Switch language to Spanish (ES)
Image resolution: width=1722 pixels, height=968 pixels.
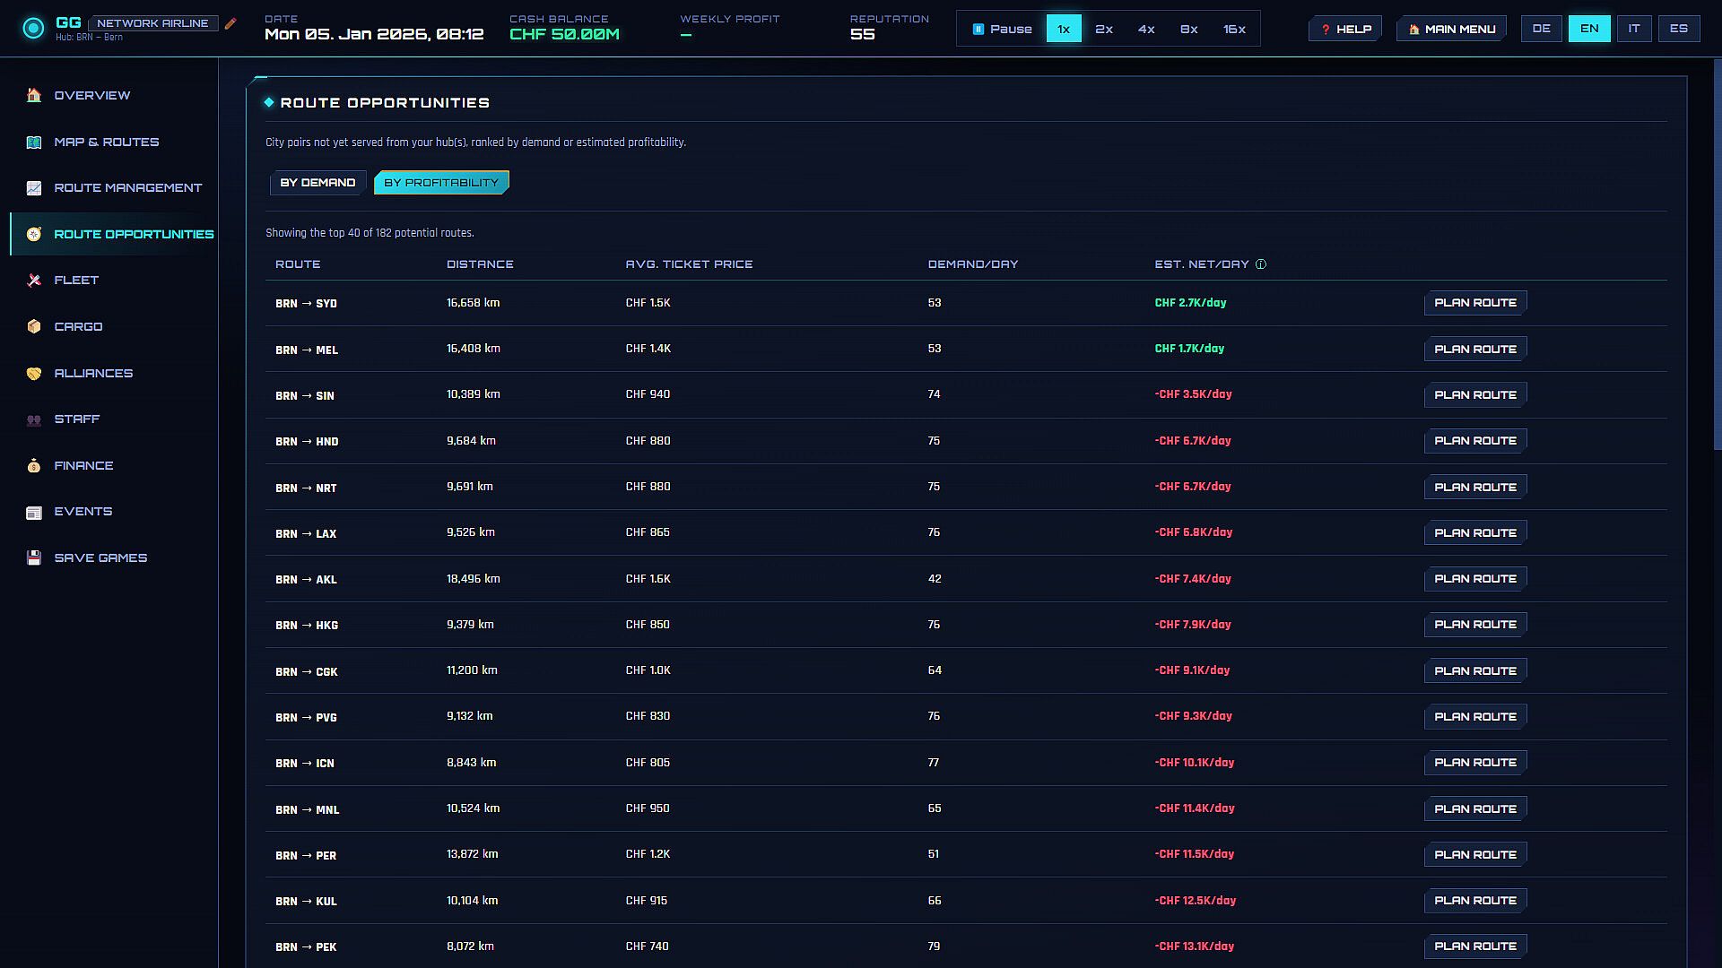[1679, 29]
